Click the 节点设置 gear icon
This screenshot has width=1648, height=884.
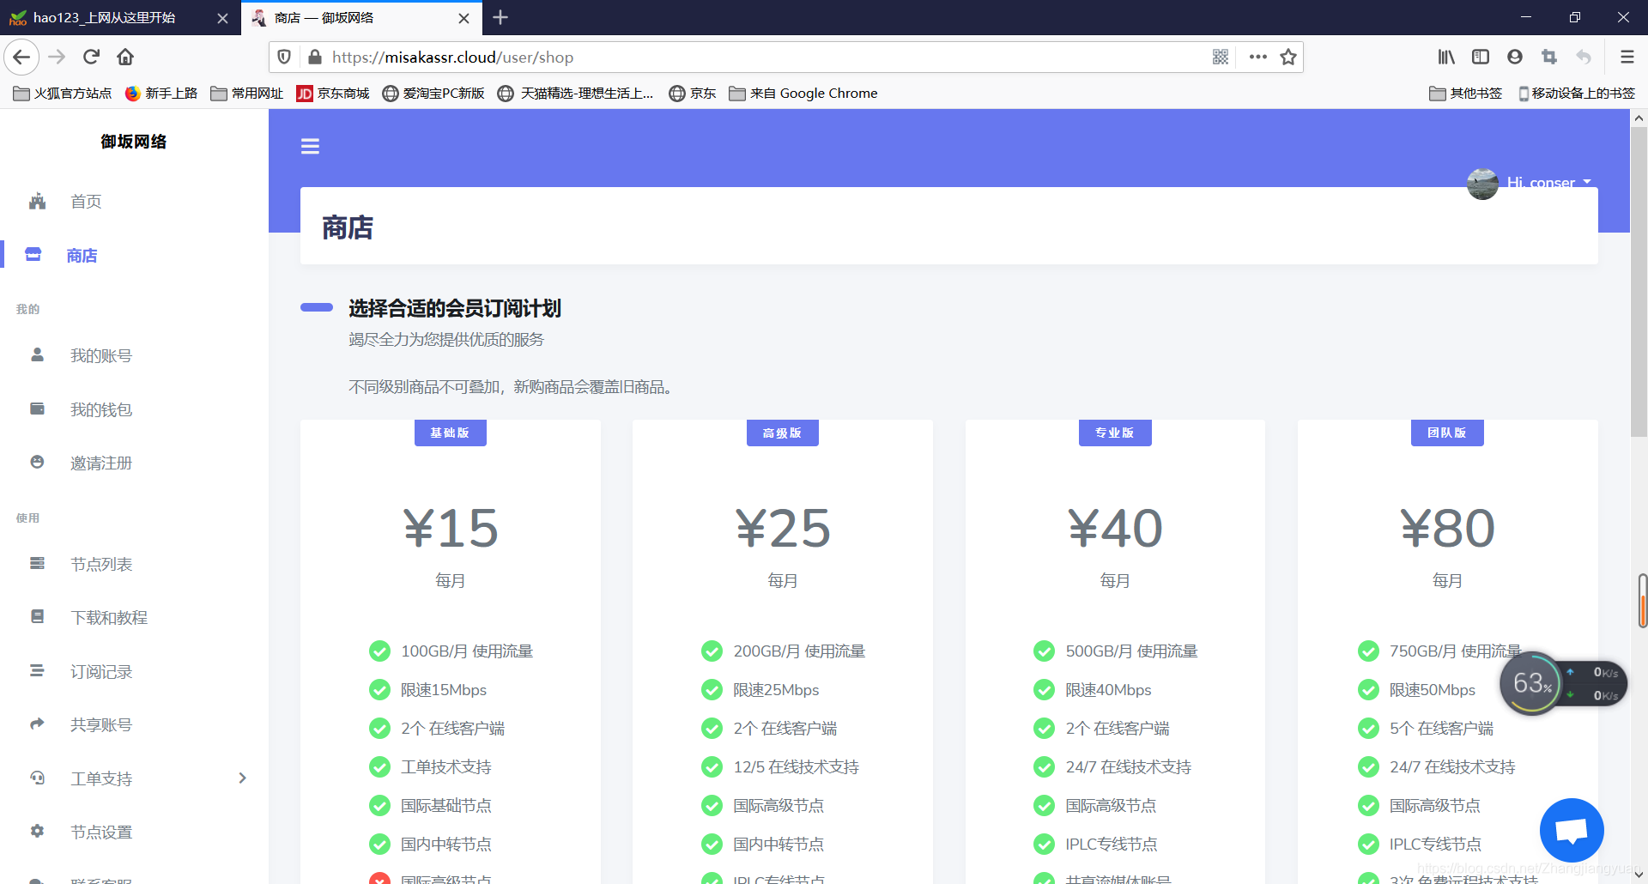tap(37, 831)
